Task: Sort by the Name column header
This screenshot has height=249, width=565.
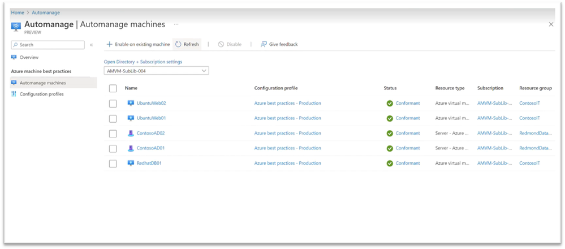Action: point(131,88)
